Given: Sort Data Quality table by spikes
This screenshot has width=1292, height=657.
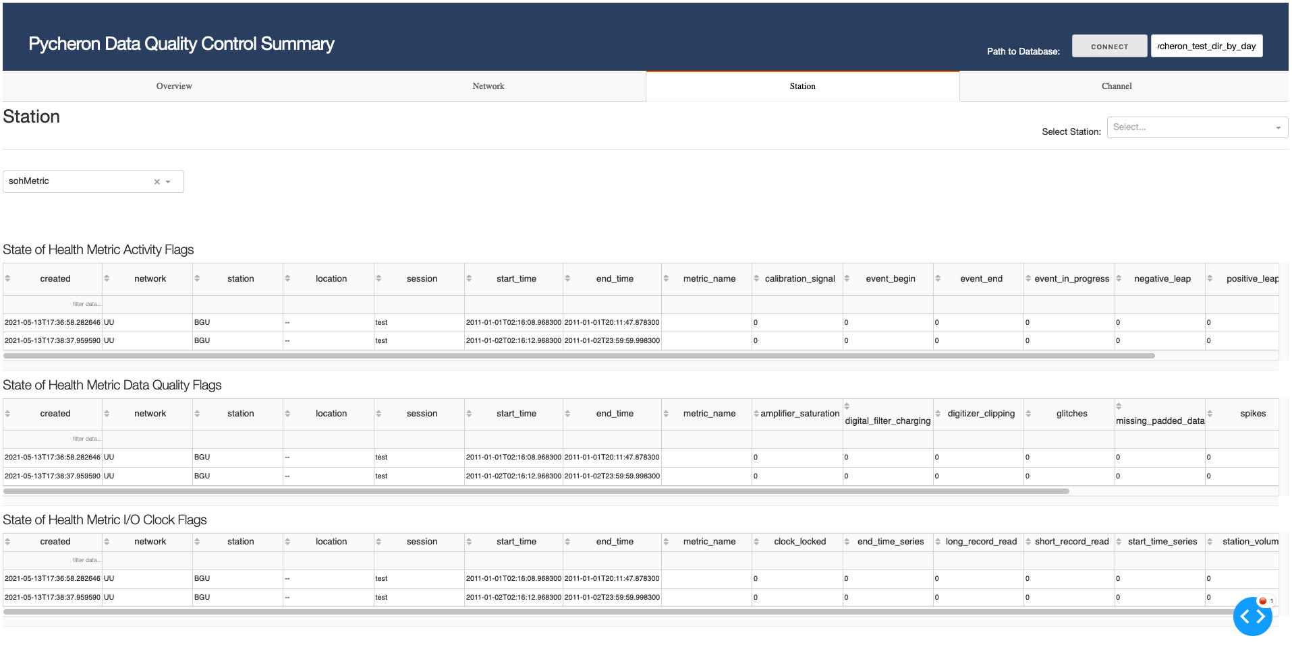Looking at the screenshot, I should click(1210, 413).
